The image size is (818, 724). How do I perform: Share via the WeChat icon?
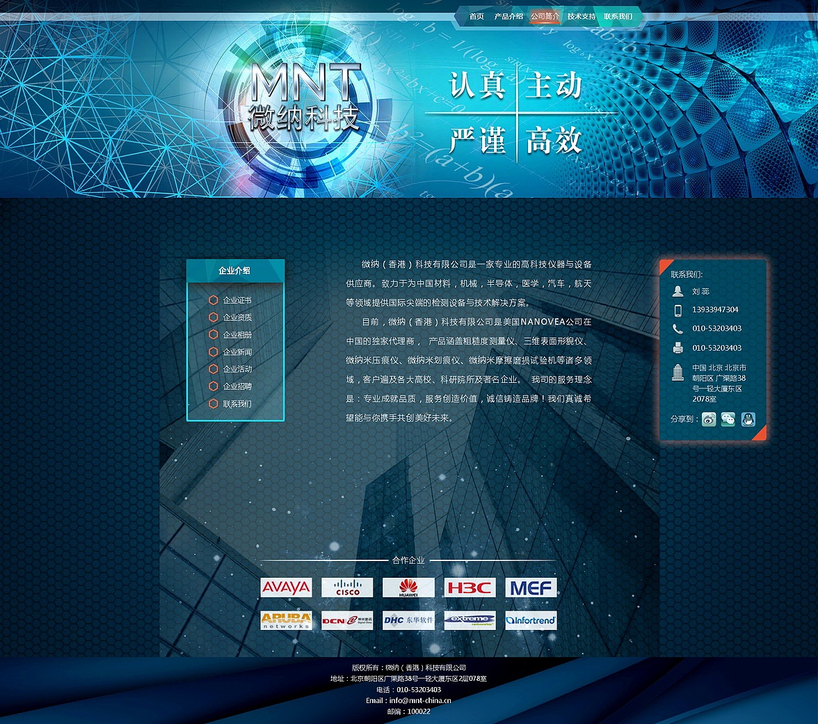pos(728,420)
